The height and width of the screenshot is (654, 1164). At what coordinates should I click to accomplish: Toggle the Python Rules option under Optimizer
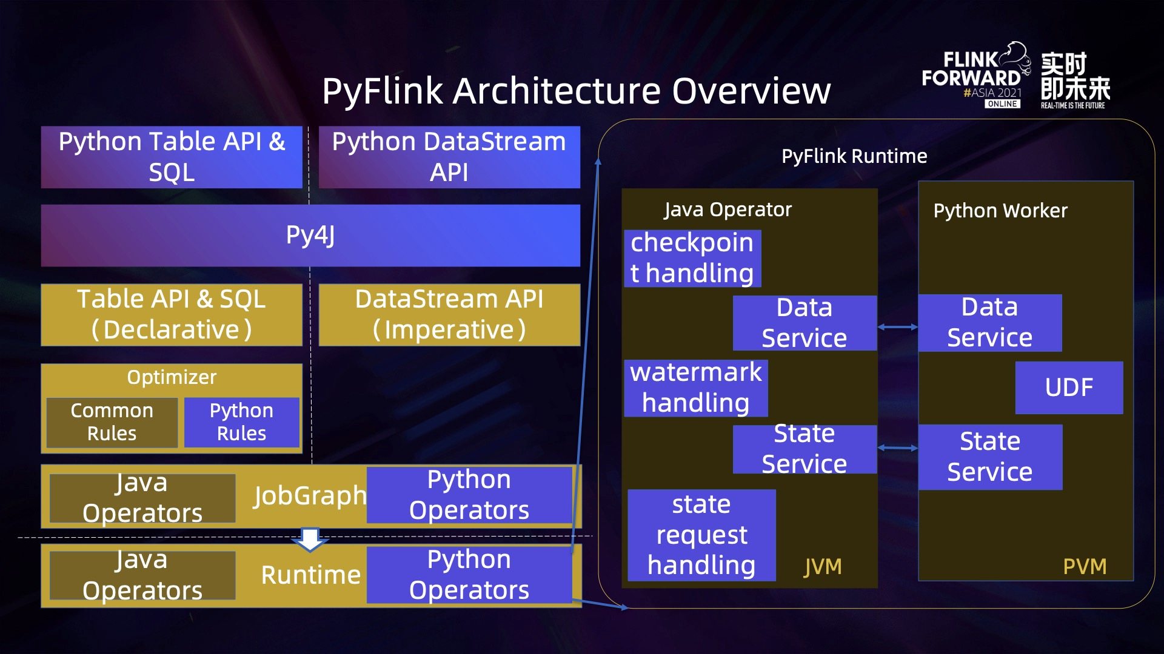click(x=242, y=422)
